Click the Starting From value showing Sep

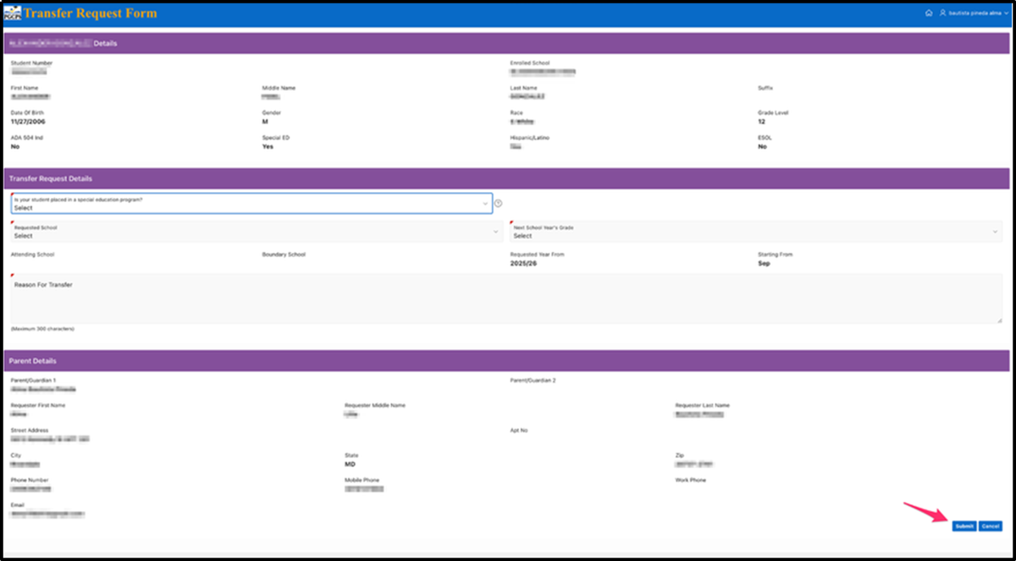tap(764, 262)
